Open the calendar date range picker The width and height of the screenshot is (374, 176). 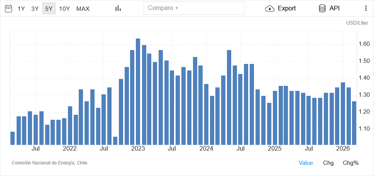[x=8, y=8]
